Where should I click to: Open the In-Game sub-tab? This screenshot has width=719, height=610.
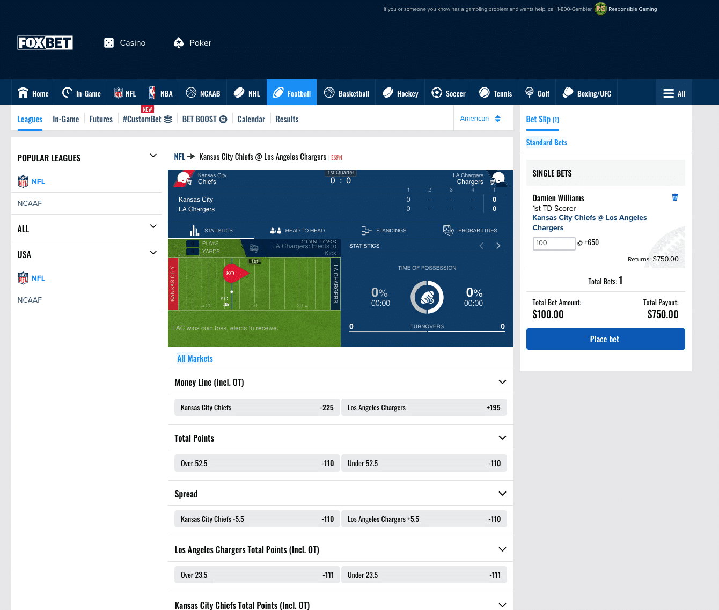pyautogui.click(x=66, y=119)
